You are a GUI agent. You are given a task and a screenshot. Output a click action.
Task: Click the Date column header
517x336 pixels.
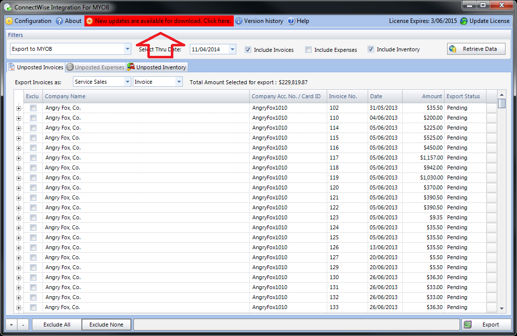tap(385, 96)
